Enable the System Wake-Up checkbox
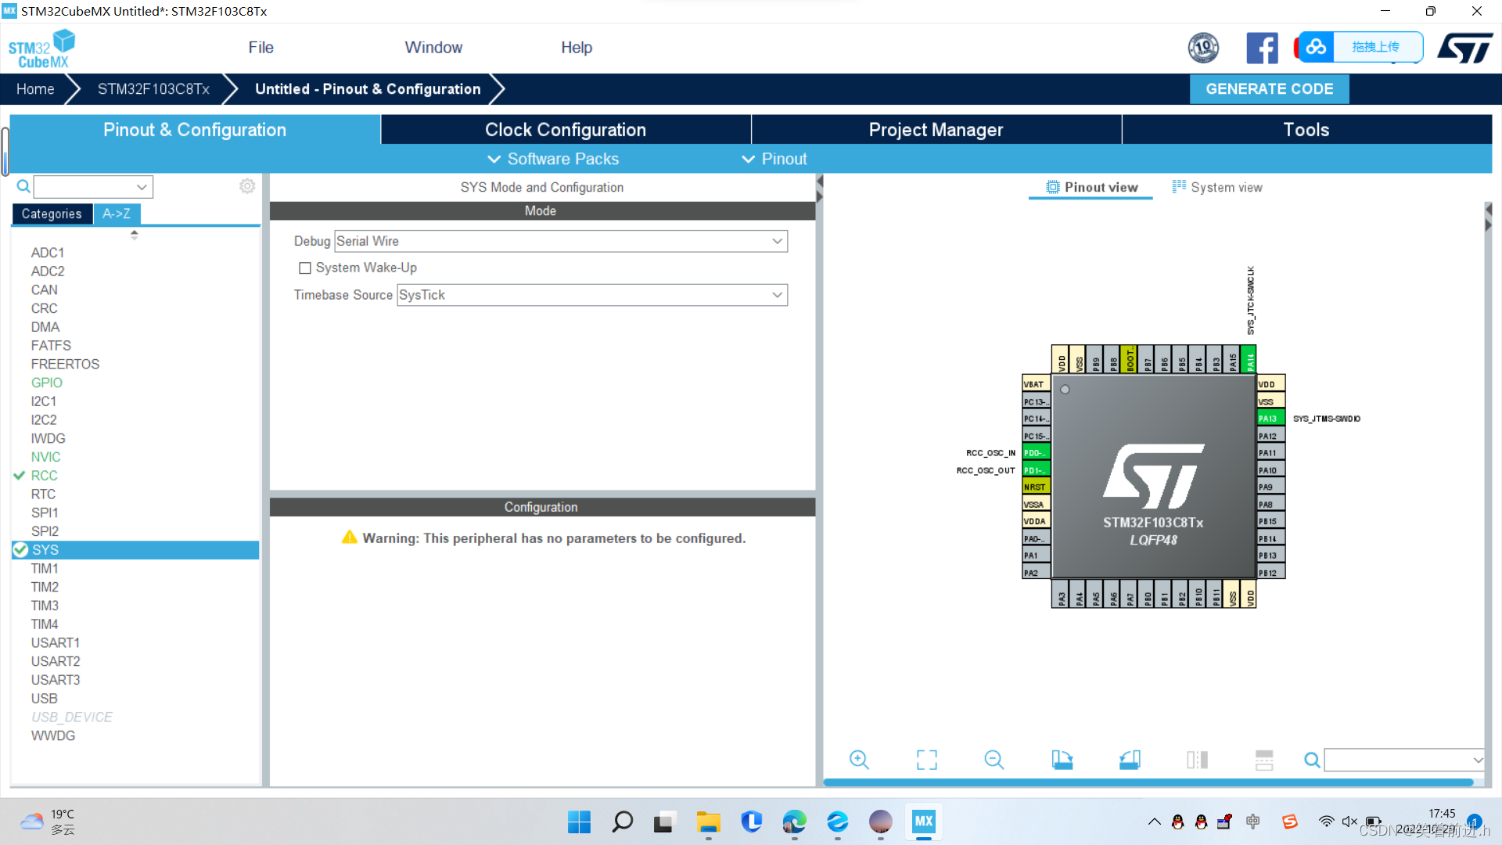The width and height of the screenshot is (1502, 845). [305, 268]
